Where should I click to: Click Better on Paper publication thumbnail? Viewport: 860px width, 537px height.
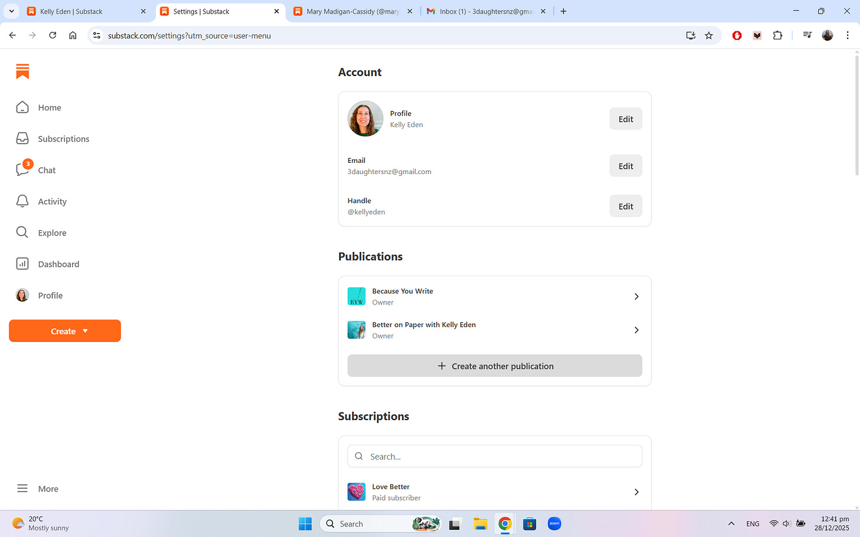tap(356, 330)
